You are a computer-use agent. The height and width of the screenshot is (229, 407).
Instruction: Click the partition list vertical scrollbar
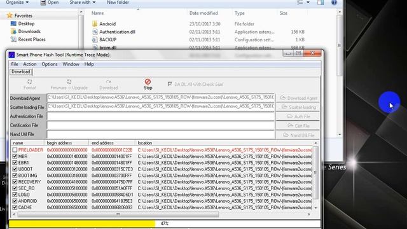click(315, 172)
